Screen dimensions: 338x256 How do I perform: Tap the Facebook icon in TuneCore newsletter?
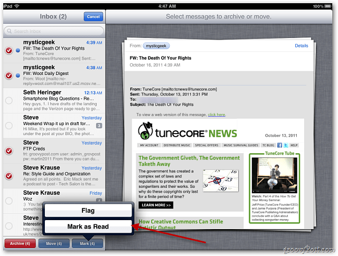point(279,145)
